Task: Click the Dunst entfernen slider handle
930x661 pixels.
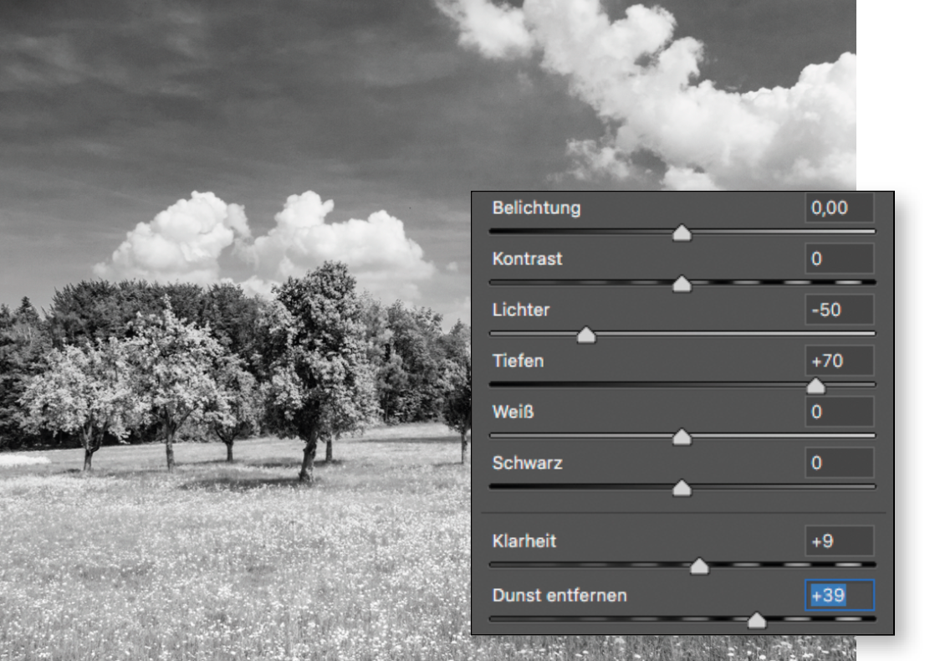Action: click(x=756, y=621)
